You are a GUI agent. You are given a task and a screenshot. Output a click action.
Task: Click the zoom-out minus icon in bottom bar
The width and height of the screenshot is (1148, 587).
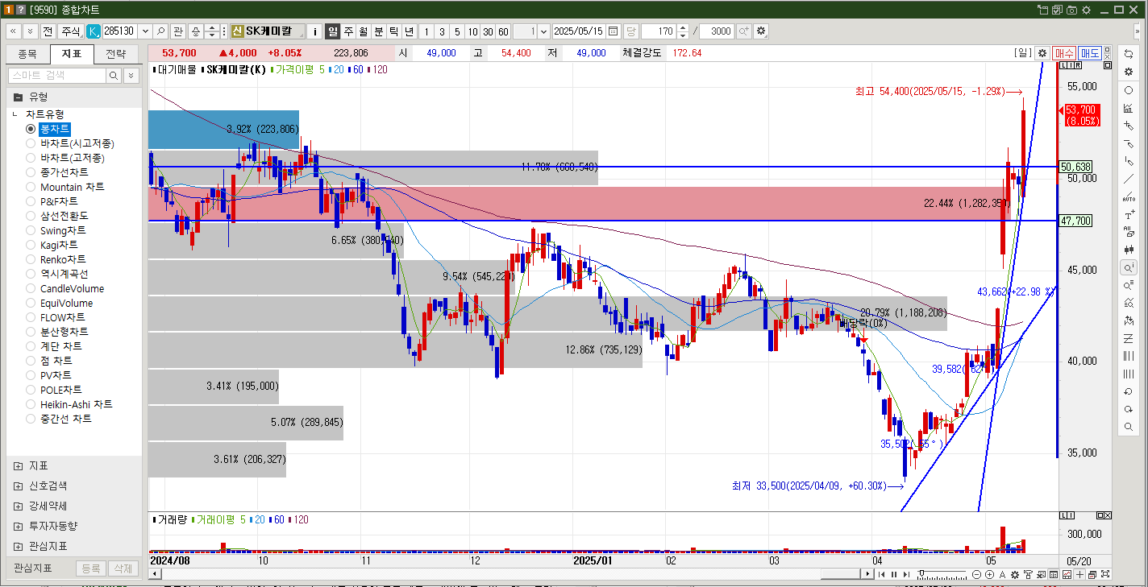977,574
